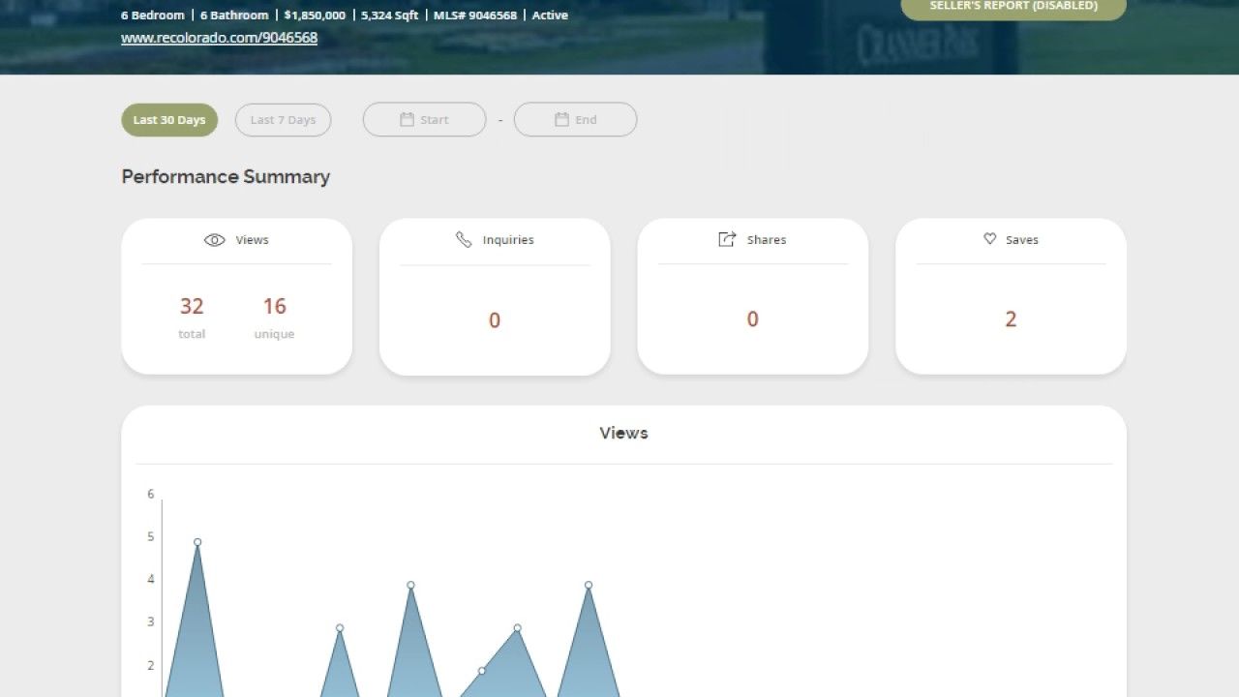Image resolution: width=1239 pixels, height=697 pixels.
Task: Click the calendar icon in End field
Action: (561, 120)
